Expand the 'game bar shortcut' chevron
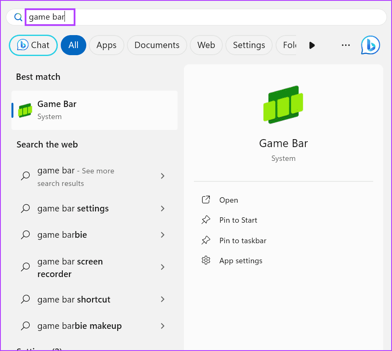 (163, 299)
